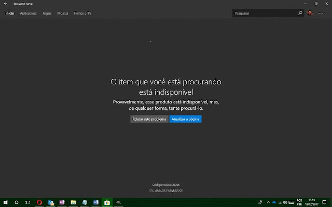Viewport: 332px width, 207px height.
Task: Open the Jogos tab
Action: (47, 13)
